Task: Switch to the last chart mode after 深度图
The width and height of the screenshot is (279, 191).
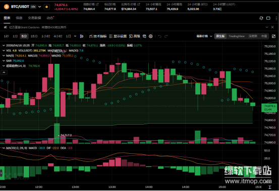Action: pos(264,36)
